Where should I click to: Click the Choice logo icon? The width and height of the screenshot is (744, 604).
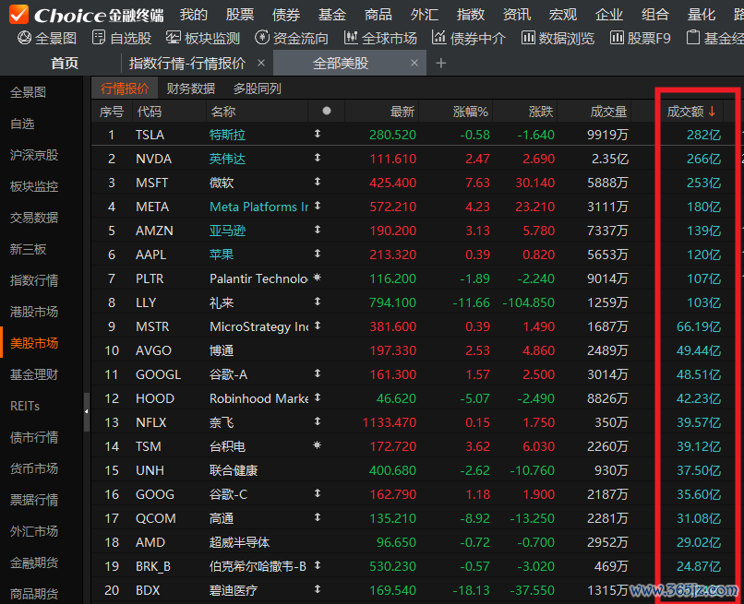19,14
